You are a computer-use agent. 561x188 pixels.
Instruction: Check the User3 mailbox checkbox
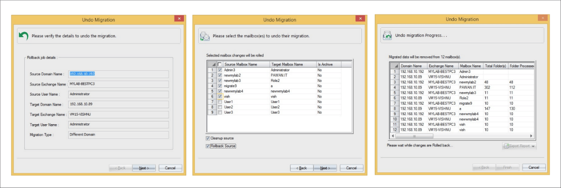coord(220,112)
